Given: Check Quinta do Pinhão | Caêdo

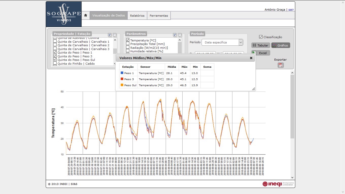Looking at the screenshot, I should pyautogui.click(x=55, y=63).
